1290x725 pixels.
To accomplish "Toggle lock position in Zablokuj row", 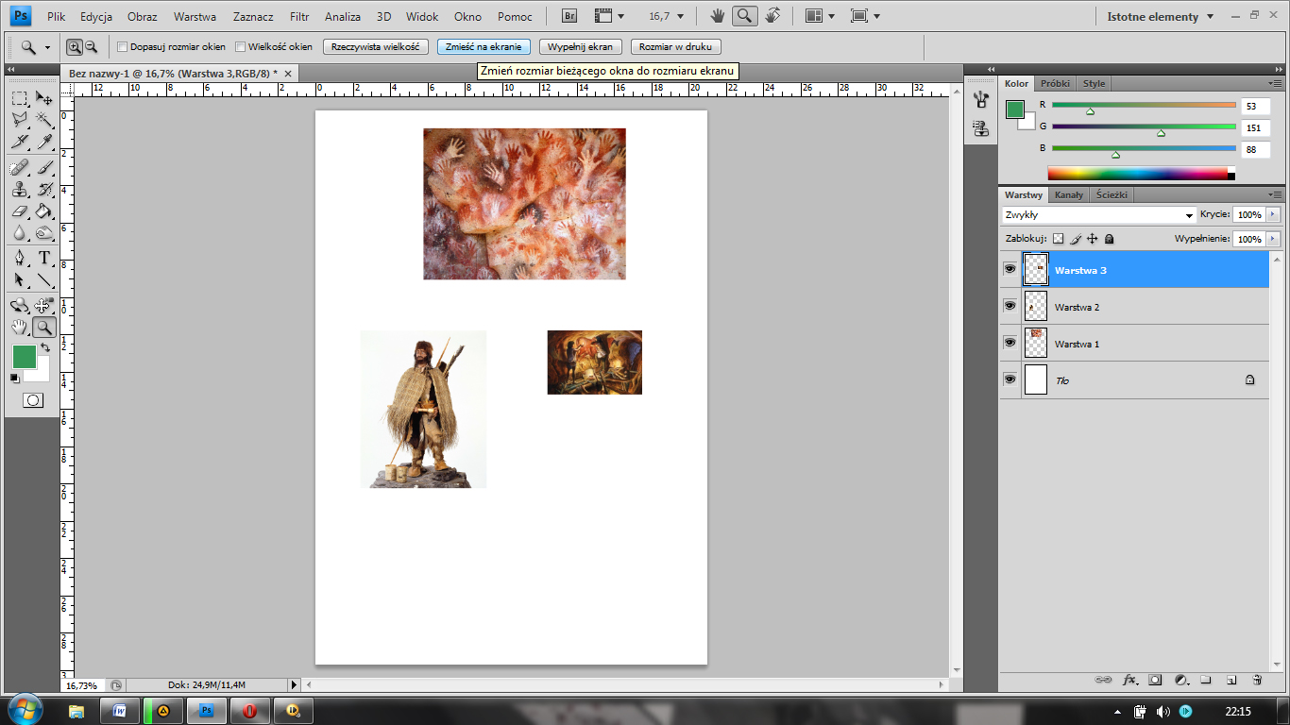I will [1092, 239].
